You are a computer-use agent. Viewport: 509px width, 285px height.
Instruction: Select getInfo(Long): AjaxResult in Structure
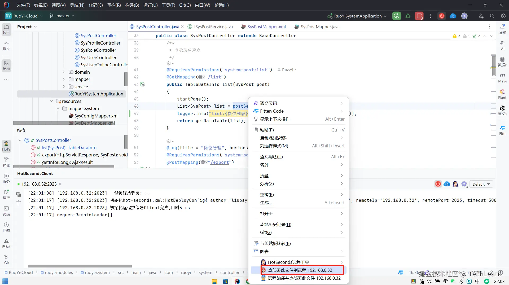coord(67,162)
